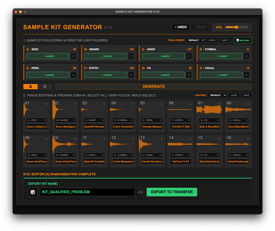Remove the A - KICK pool link with X
The width and height of the screenshot is (275, 231).
(73, 56)
